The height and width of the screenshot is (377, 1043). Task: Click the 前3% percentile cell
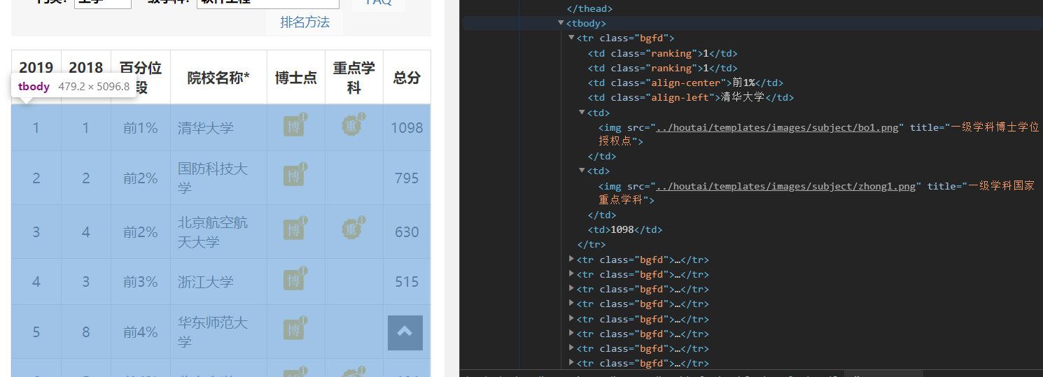[x=141, y=282]
